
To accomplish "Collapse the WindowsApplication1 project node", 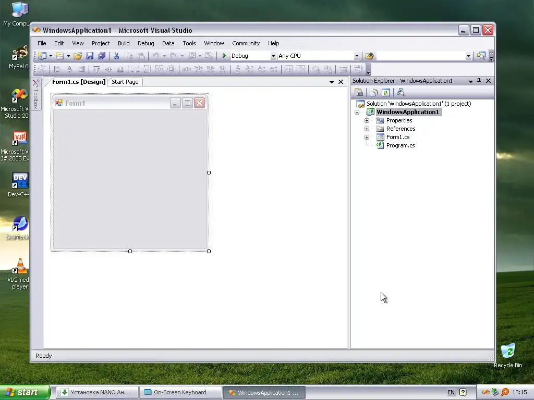I will (x=357, y=112).
